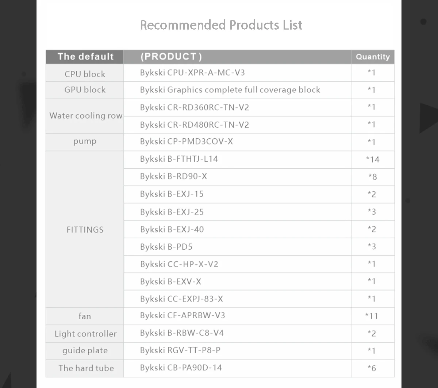Select the CPU block category cell
The image size is (438, 388).
click(x=85, y=73)
